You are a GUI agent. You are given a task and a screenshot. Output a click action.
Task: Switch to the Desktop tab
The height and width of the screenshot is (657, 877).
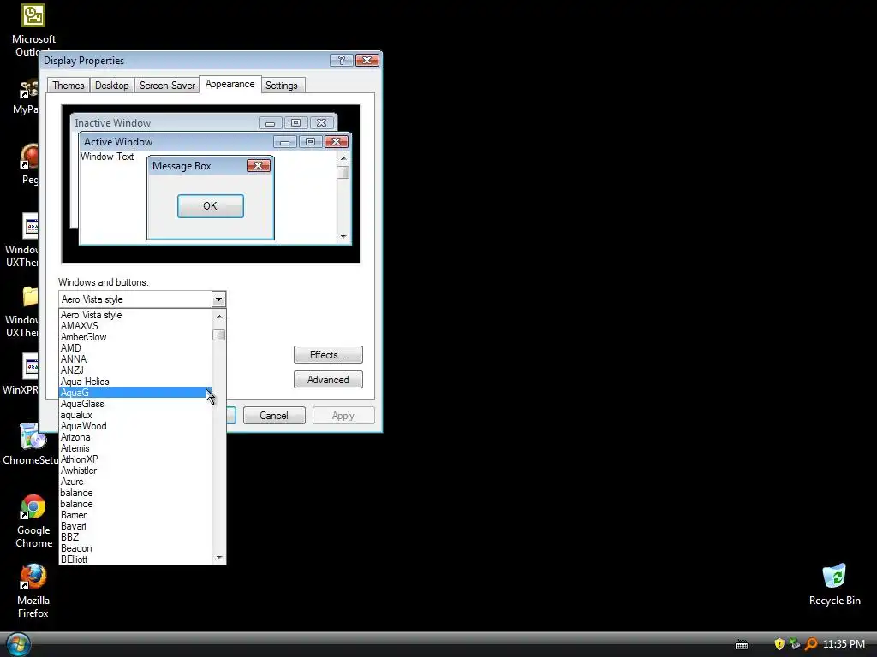pyautogui.click(x=112, y=86)
